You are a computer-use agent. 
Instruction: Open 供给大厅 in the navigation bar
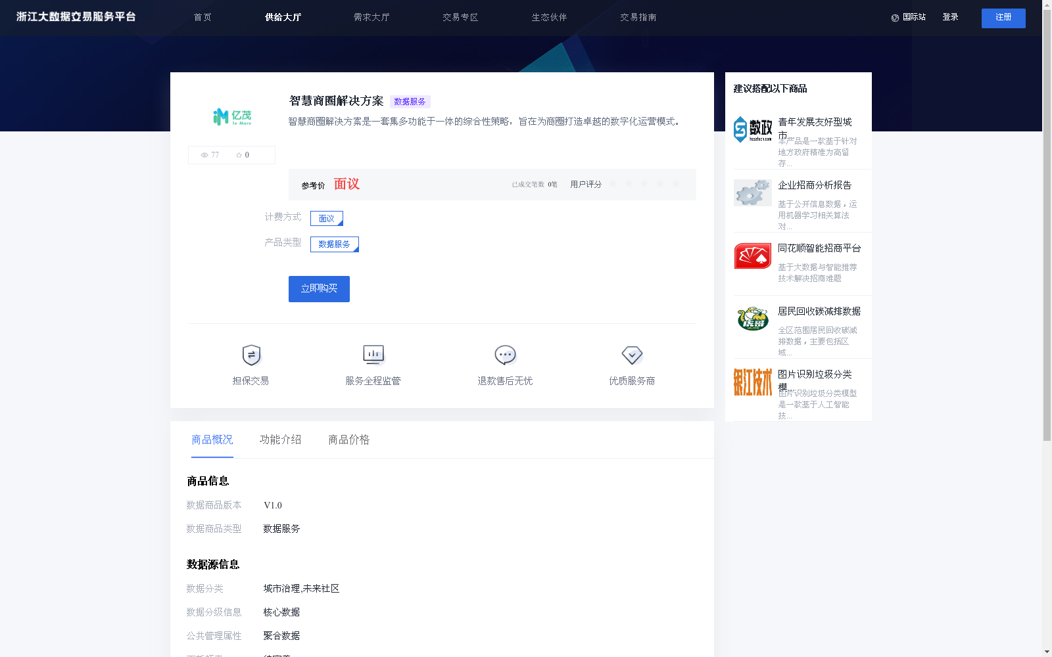(283, 18)
